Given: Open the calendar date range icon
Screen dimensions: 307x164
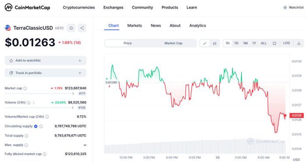Looking at the screenshot, I should [x=275, y=43].
